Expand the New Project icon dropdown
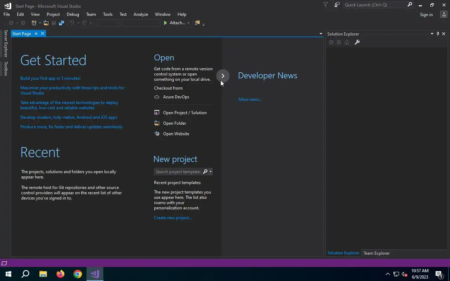This screenshot has width=450, height=281. tap(40, 23)
